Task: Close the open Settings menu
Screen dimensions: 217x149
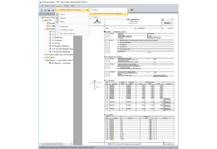Action: (59, 6)
